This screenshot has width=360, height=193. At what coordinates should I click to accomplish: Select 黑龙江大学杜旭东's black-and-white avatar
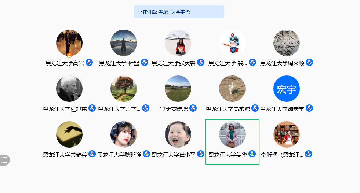click(x=69, y=89)
